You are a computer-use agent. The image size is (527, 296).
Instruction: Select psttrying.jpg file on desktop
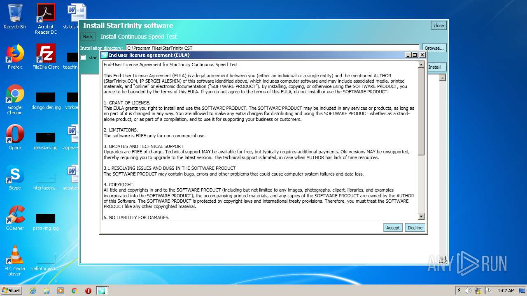click(x=46, y=222)
